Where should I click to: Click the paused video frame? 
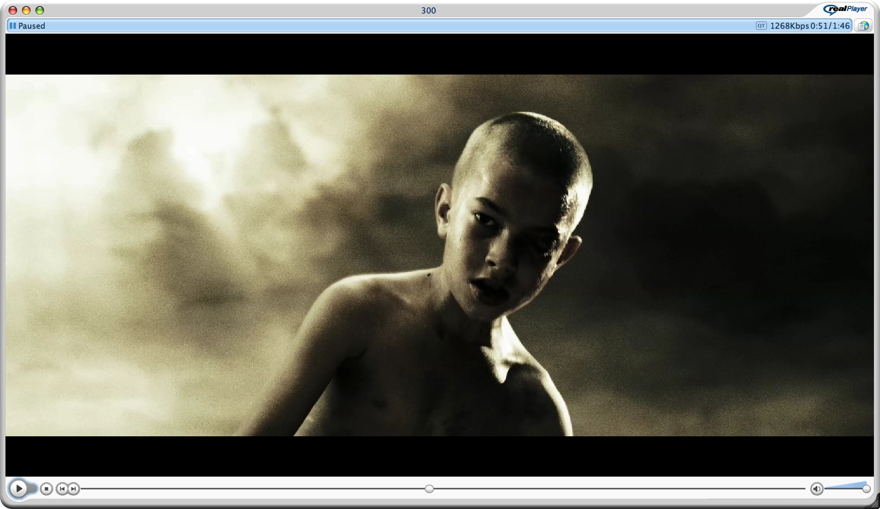(439, 255)
